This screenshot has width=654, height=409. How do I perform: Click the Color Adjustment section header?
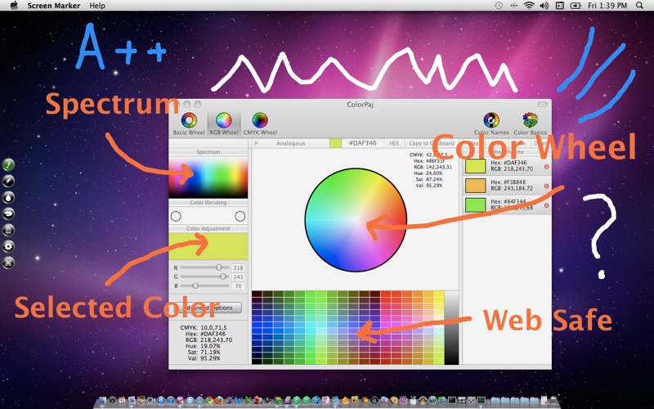click(208, 229)
